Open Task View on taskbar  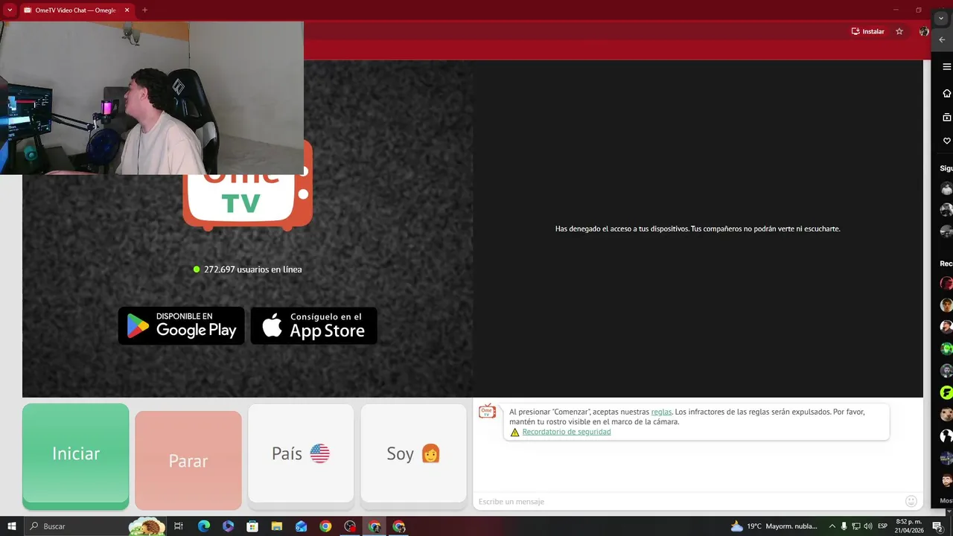[179, 526]
